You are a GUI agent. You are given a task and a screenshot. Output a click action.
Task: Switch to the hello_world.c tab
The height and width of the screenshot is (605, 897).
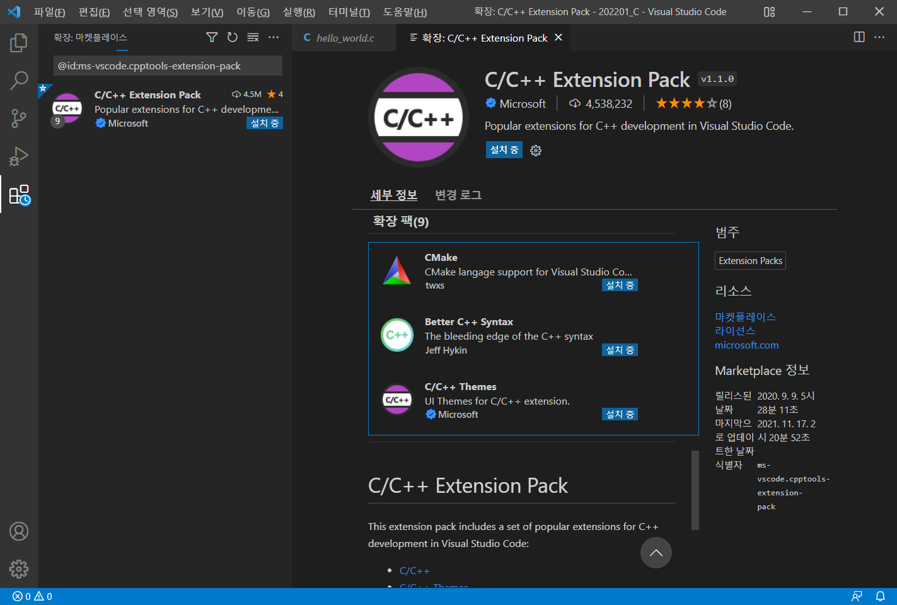click(344, 38)
